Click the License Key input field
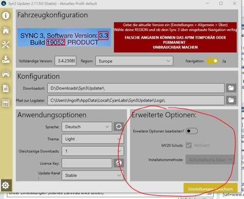The image size is (244, 199). 87,163
